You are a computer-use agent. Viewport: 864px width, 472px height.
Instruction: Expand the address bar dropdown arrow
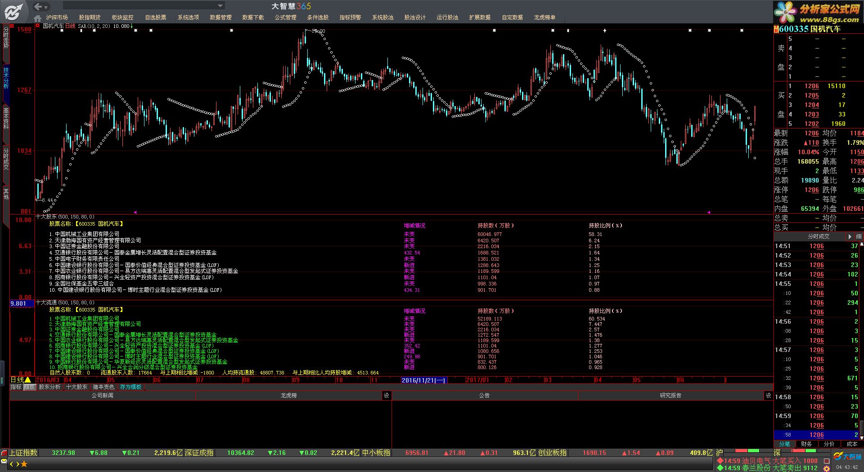pos(220,6)
